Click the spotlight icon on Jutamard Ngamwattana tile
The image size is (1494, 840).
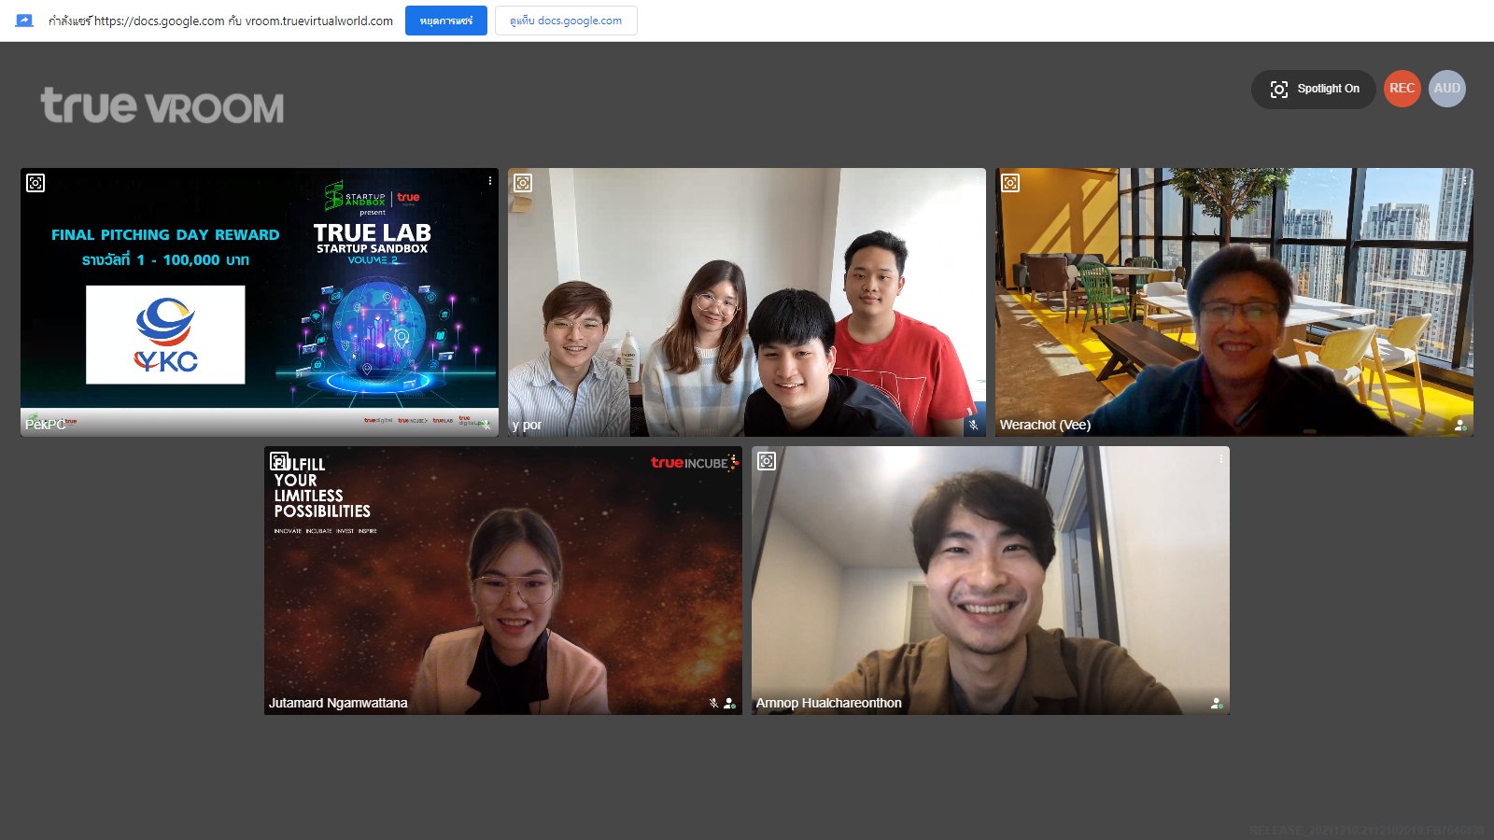pos(279,461)
